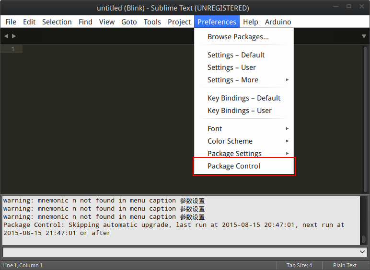
Task: Open the Arduino menu
Action: [x=278, y=22]
